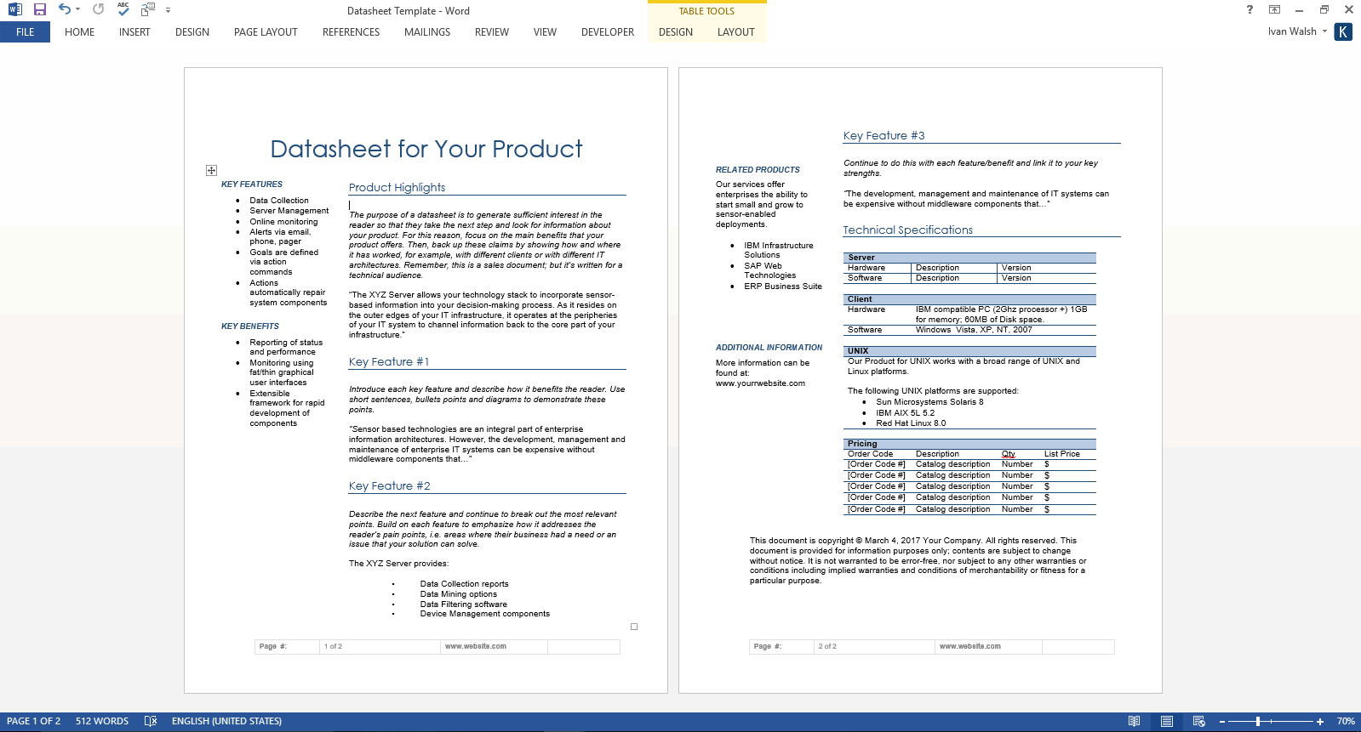Viewport: 1361px width, 732px height.
Task: Switch to Web Layout view
Action: click(1198, 721)
